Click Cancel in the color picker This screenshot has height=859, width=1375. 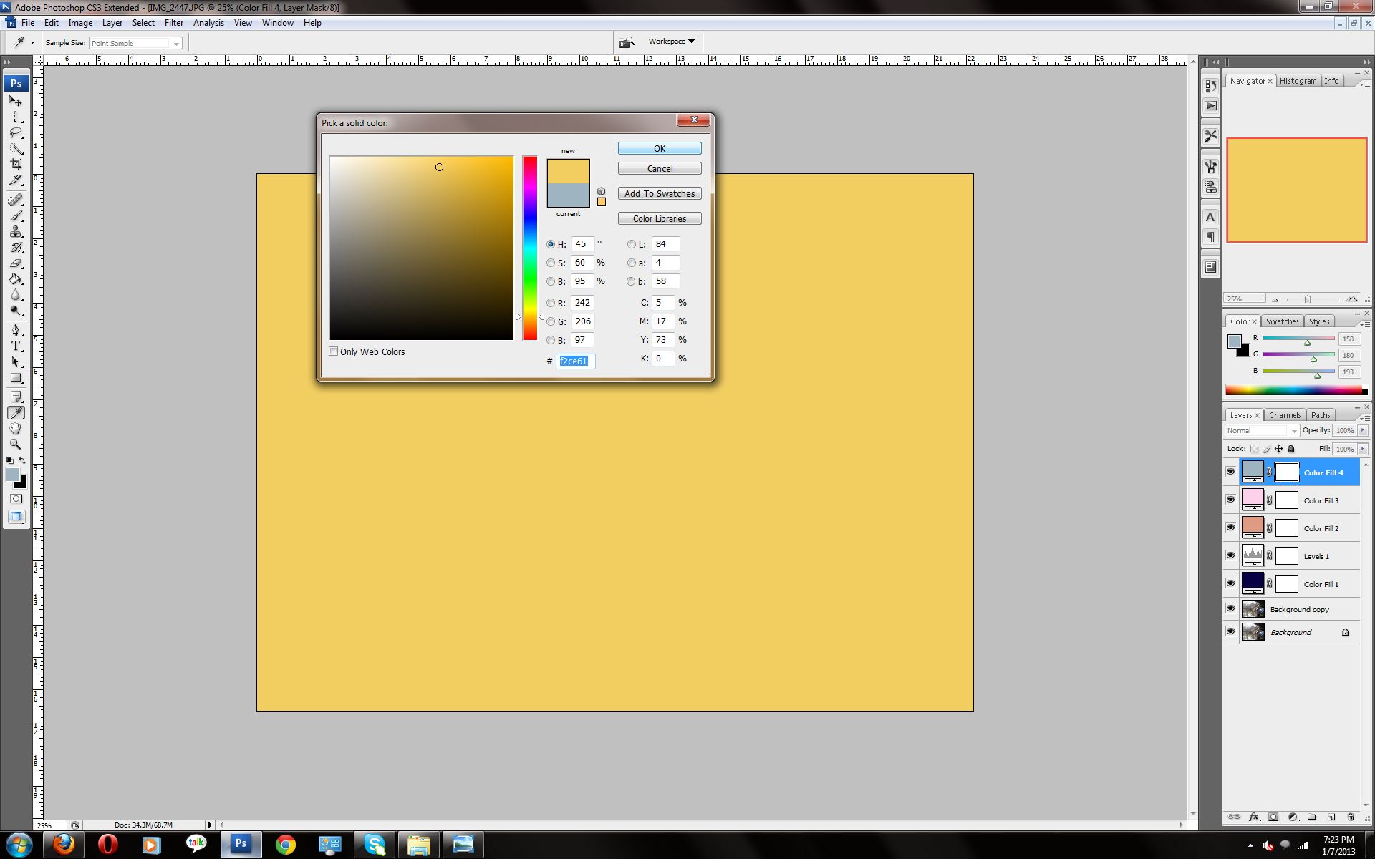tap(660, 168)
